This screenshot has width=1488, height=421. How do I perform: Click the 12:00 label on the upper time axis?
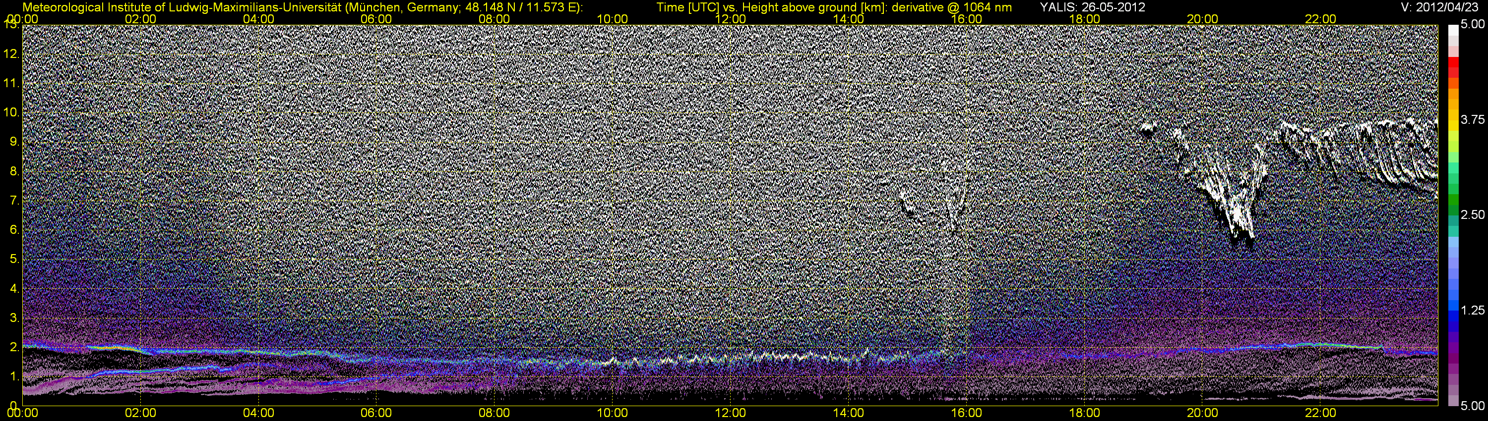pyautogui.click(x=730, y=19)
